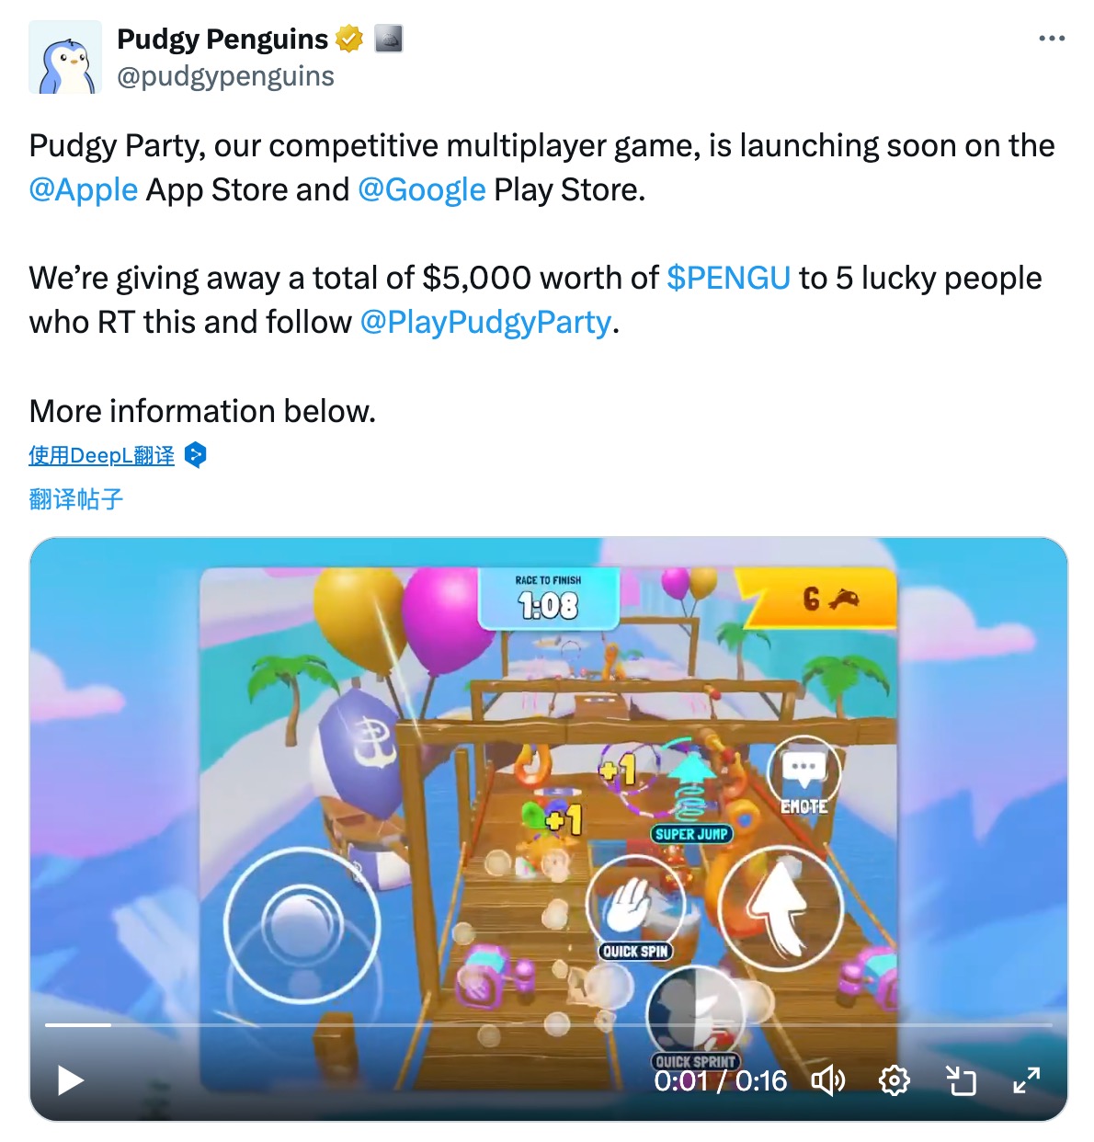Click the 使用DeepL翻译 link

(101, 455)
